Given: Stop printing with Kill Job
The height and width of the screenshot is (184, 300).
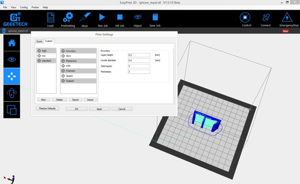Looking at the screenshot, I should tap(120, 17).
